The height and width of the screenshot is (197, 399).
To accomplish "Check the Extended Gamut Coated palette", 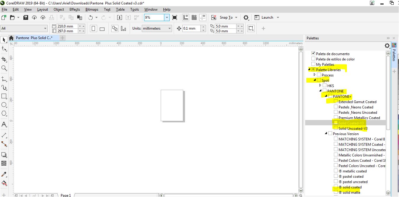I will tap(336, 102).
